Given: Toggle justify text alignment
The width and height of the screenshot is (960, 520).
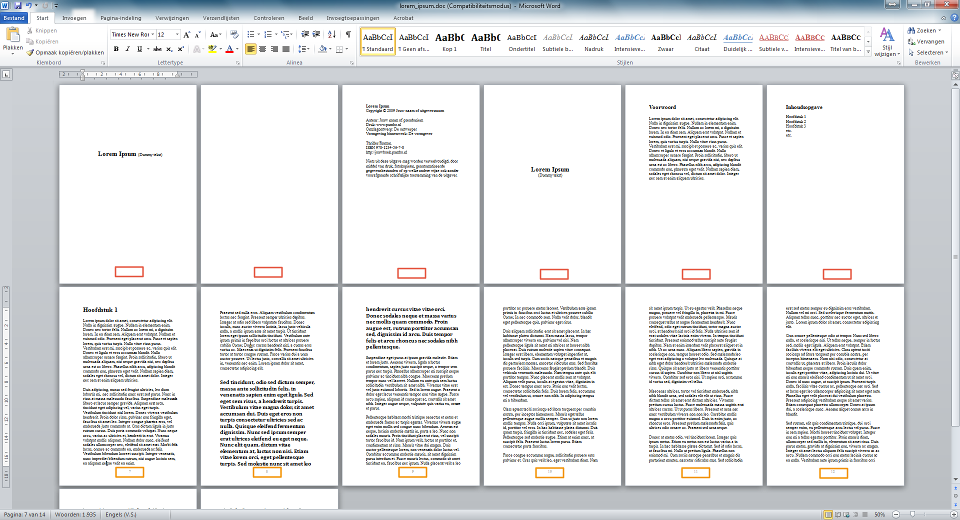Looking at the screenshot, I should coord(286,49).
